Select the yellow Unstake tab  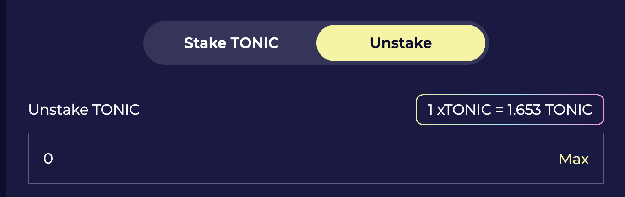pos(401,43)
